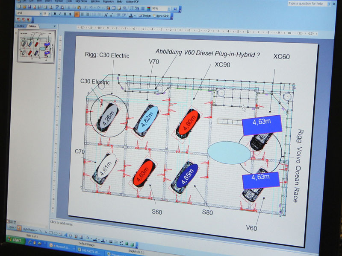
Task: Click the Formatting toolbar Font Color A
Action: tap(131, 15)
